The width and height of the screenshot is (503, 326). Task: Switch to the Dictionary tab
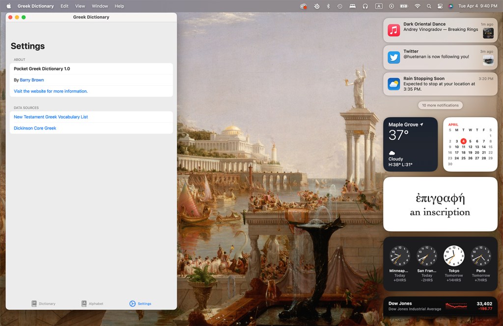(x=43, y=303)
